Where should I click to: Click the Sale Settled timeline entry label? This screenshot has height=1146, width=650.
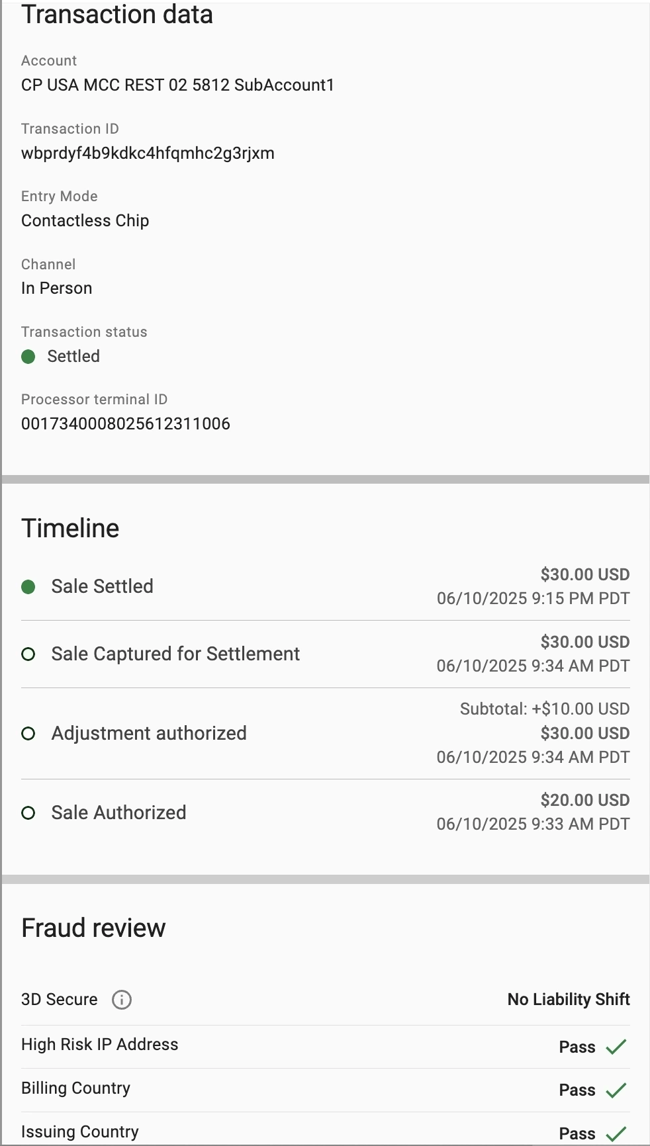(103, 586)
